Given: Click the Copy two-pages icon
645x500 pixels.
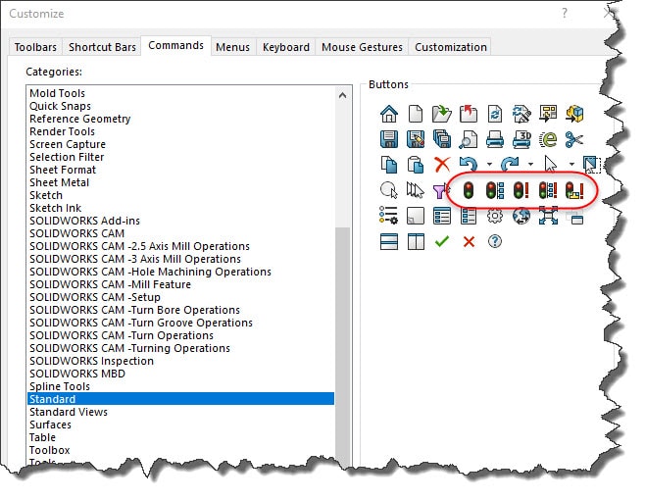Looking at the screenshot, I should (x=389, y=165).
